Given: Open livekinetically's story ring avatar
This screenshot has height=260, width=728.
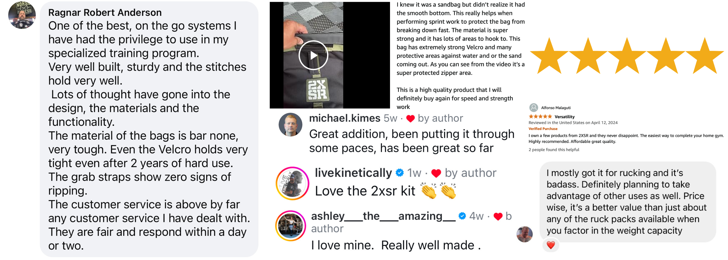Looking at the screenshot, I should 292,183.
